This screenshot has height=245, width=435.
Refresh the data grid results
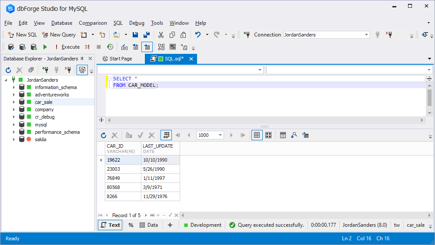[x=104, y=135]
